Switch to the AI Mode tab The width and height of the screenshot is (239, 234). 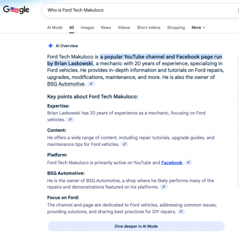coord(55,28)
